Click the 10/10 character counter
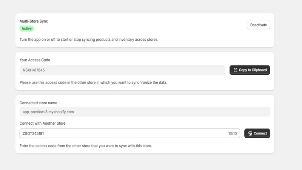This screenshot has height=170, width=302. [233, 133]
